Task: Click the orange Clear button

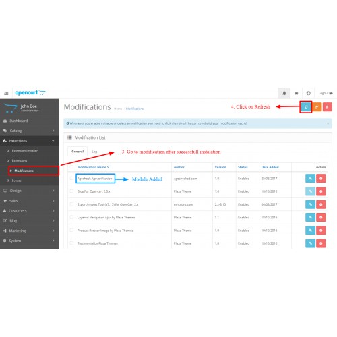Action: point(317,107)
